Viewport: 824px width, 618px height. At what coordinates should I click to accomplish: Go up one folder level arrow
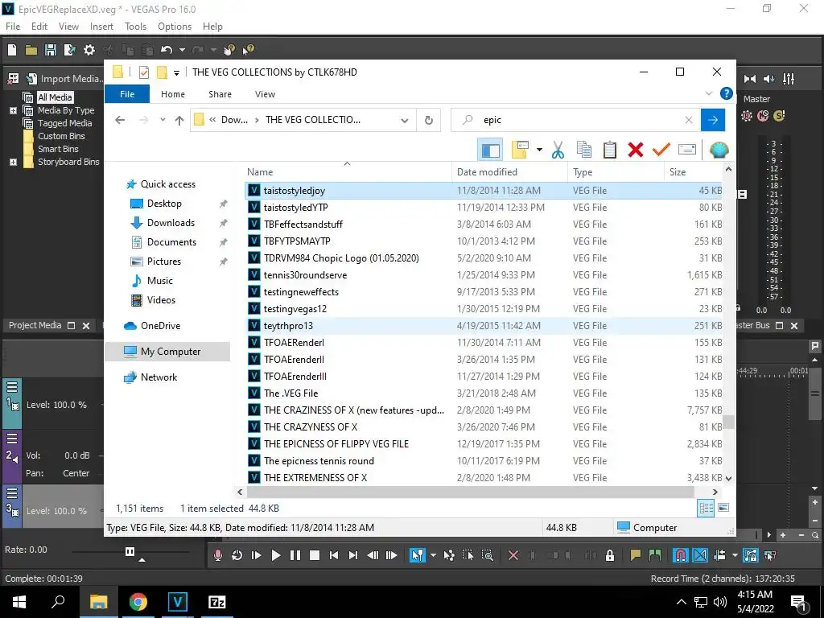pos(179,121)
